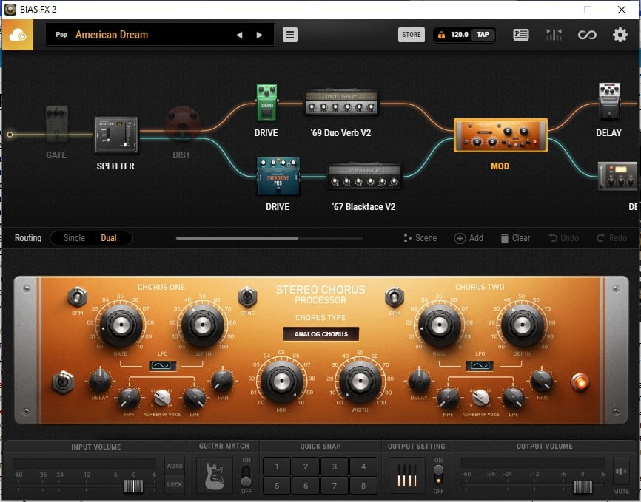Click the WIDTH knob

coord(360,381)
